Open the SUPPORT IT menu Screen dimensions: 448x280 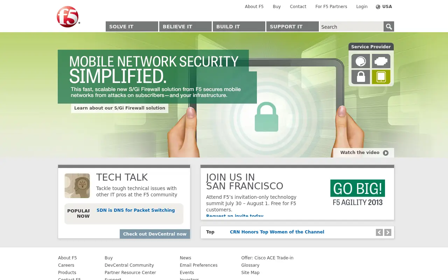point(293,27)
